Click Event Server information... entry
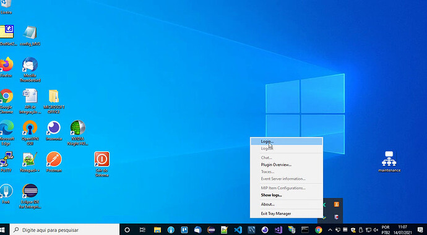Screen dimensions: 427x235 click(x=286, y=179)
